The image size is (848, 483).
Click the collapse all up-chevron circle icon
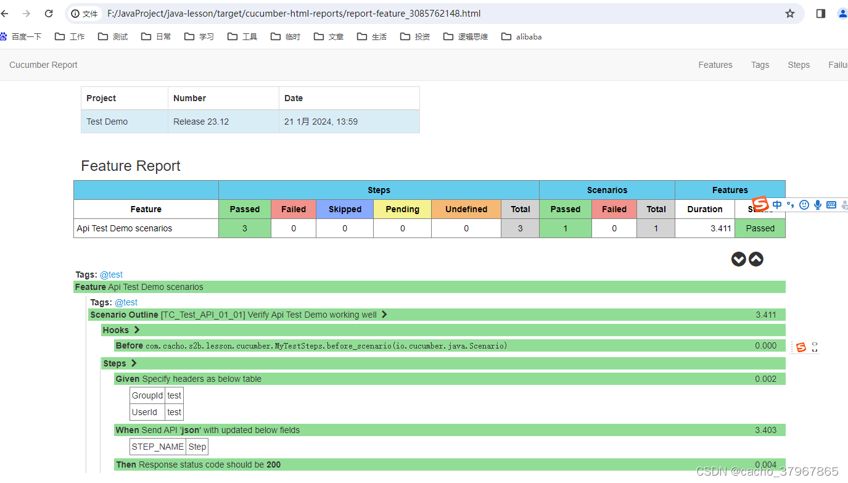click(x=756, y=259)
